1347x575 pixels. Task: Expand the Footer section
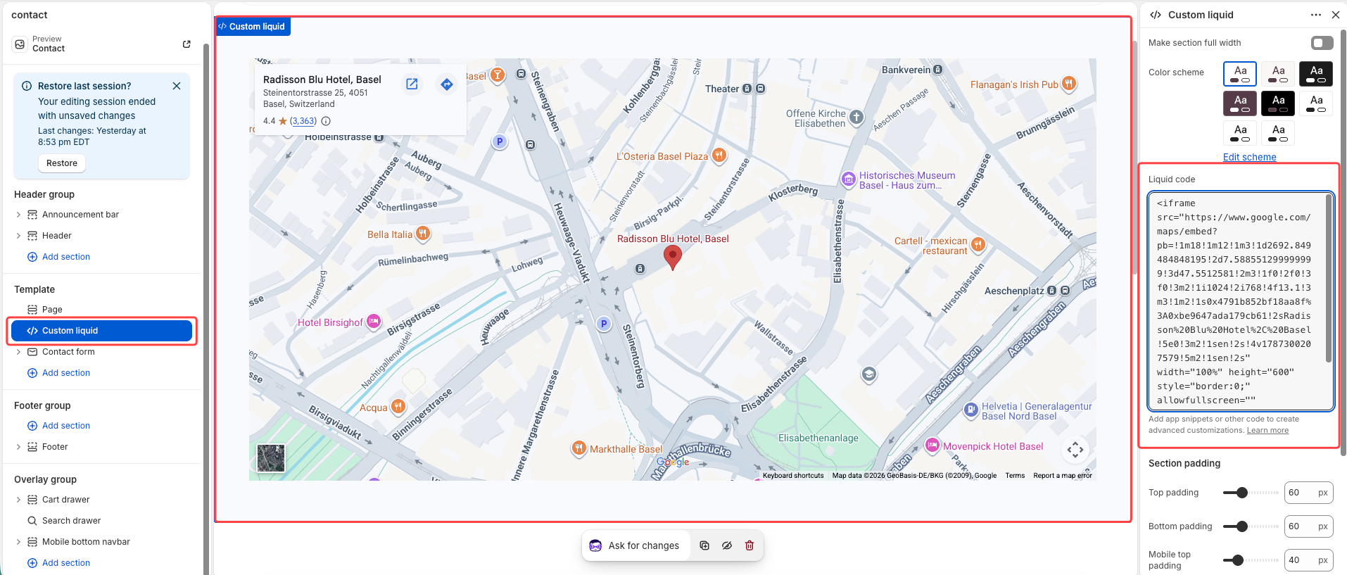pos(18,447)
